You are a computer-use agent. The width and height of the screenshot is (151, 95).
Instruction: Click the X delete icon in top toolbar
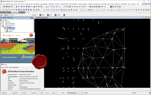click(x=24, y=7)
